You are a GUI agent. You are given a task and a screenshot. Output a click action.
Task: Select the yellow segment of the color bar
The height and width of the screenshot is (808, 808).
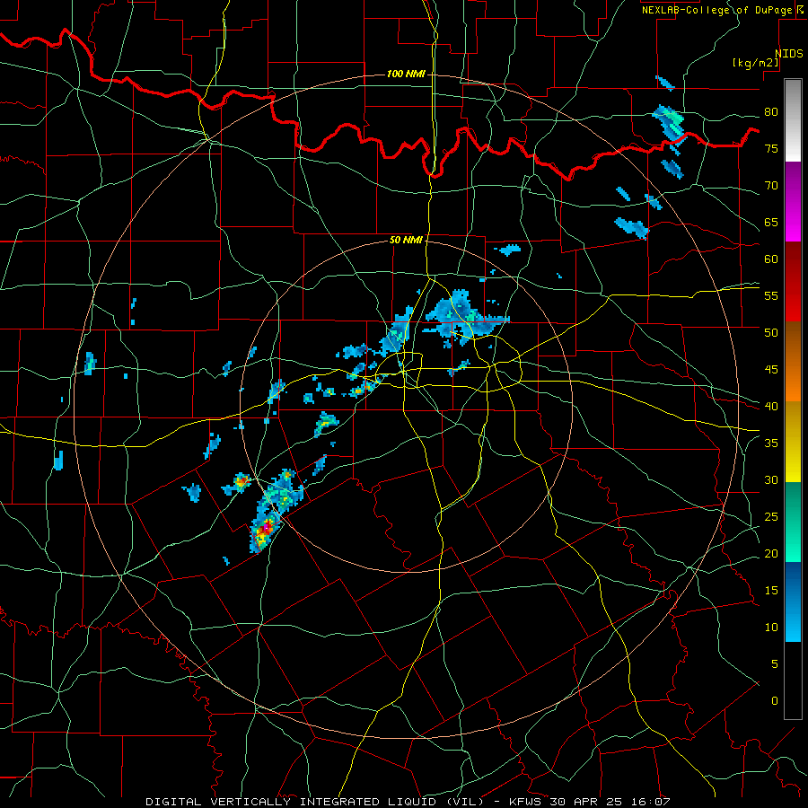pos(793,442)
